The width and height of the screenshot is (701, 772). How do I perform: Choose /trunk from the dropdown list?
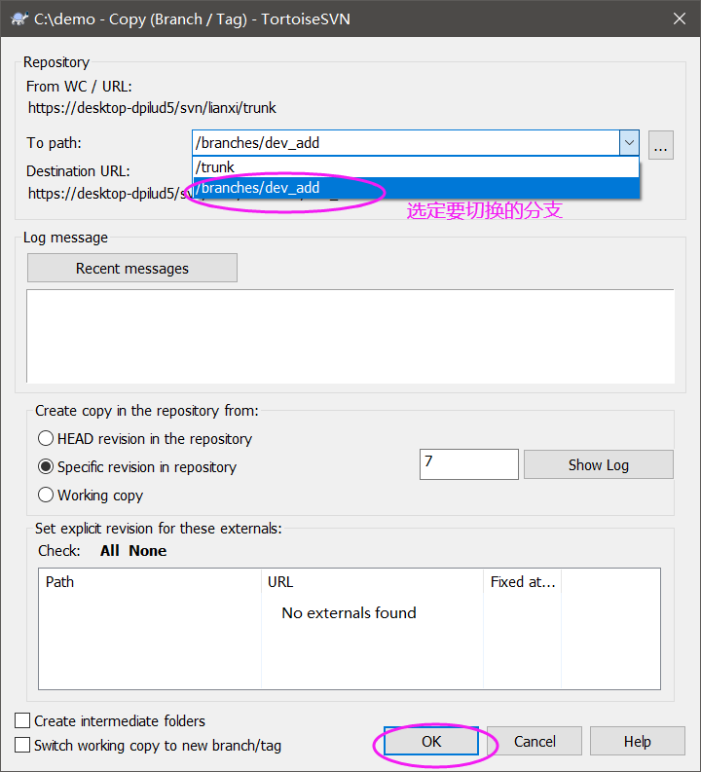pyautogui.click(x=416, y=166)
